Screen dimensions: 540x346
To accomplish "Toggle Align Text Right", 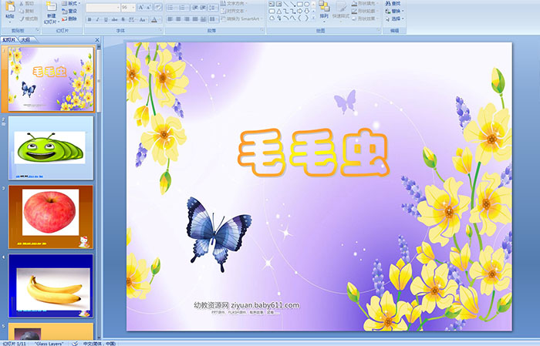I will [187, 19].
